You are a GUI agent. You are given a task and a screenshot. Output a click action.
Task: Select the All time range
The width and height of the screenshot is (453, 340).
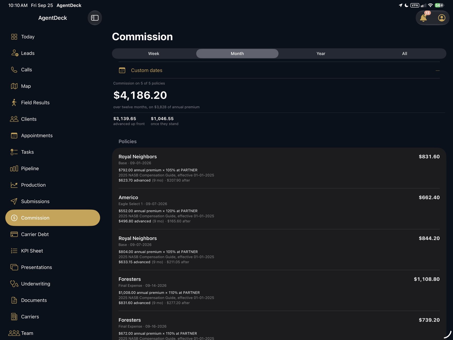(x=405, y=54)
